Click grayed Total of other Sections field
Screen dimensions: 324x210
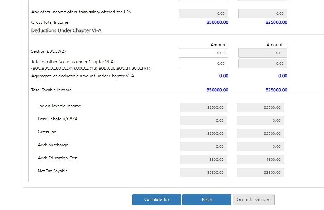click(x=262, y=63)
